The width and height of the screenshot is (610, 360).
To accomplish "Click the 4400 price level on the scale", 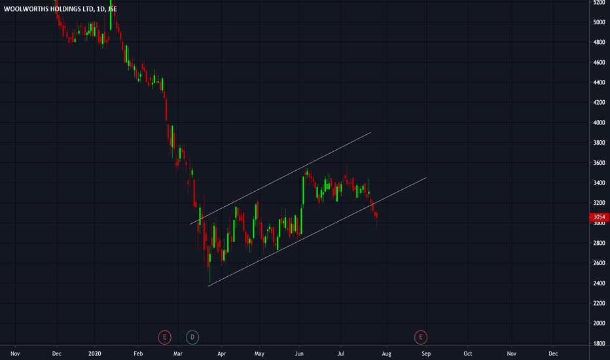I will (599, 82).
